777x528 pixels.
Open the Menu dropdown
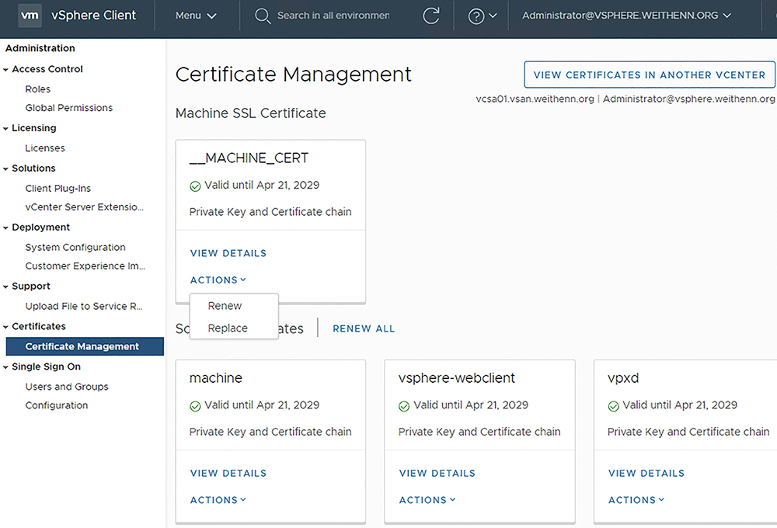(x=196, y=16)
